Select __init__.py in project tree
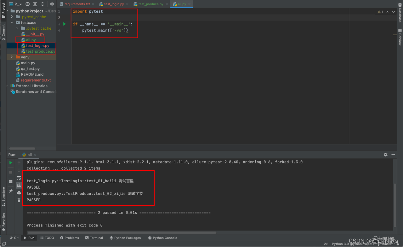 (x=33, y=34)
